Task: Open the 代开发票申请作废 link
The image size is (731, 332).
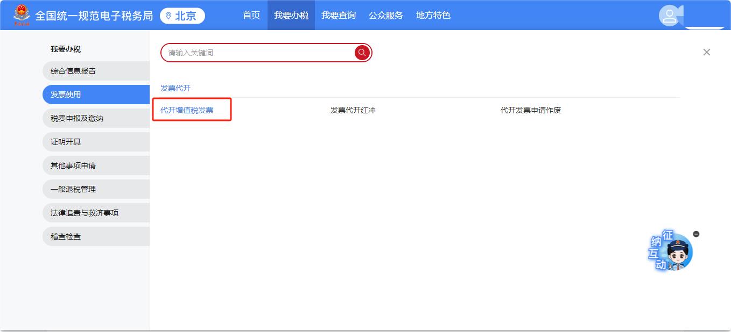Action: (530, 110)
